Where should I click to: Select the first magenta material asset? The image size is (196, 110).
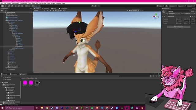pyautogui.click(x=25, y=82)
